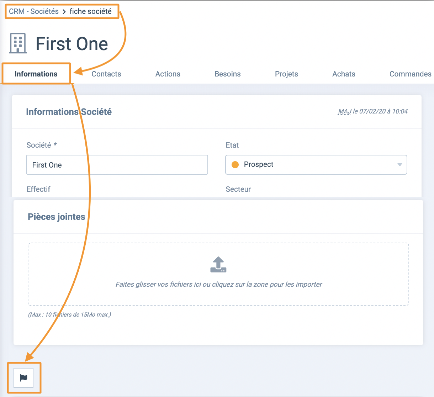Viewport: 434px width, 397px height.
Task: Expand the Prospect status combo box
Action: click(x=316, y=165)
